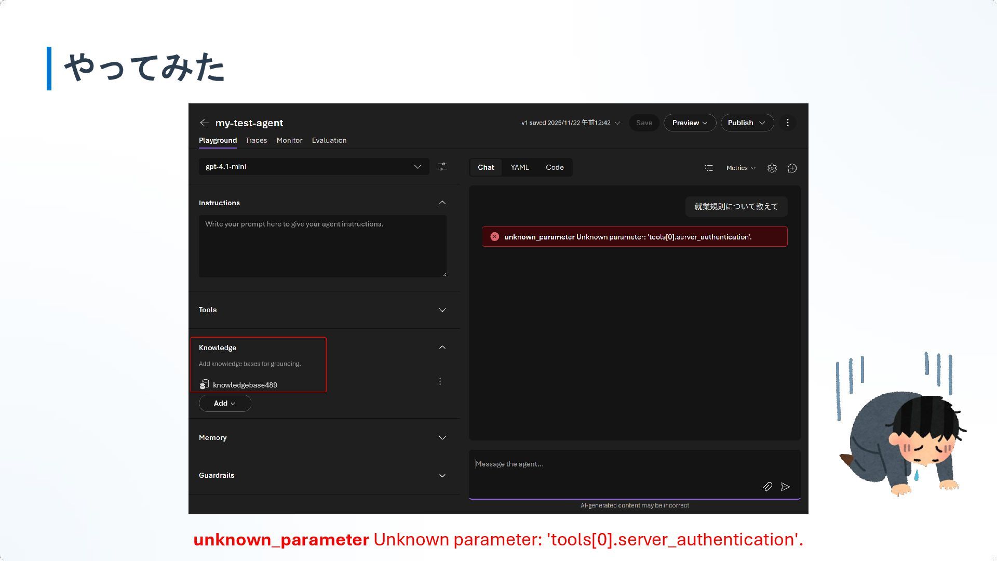Switch to the Traces tab
Image resolution: width=997 pixels, height=561 pixels.
(x=256, y=140)
